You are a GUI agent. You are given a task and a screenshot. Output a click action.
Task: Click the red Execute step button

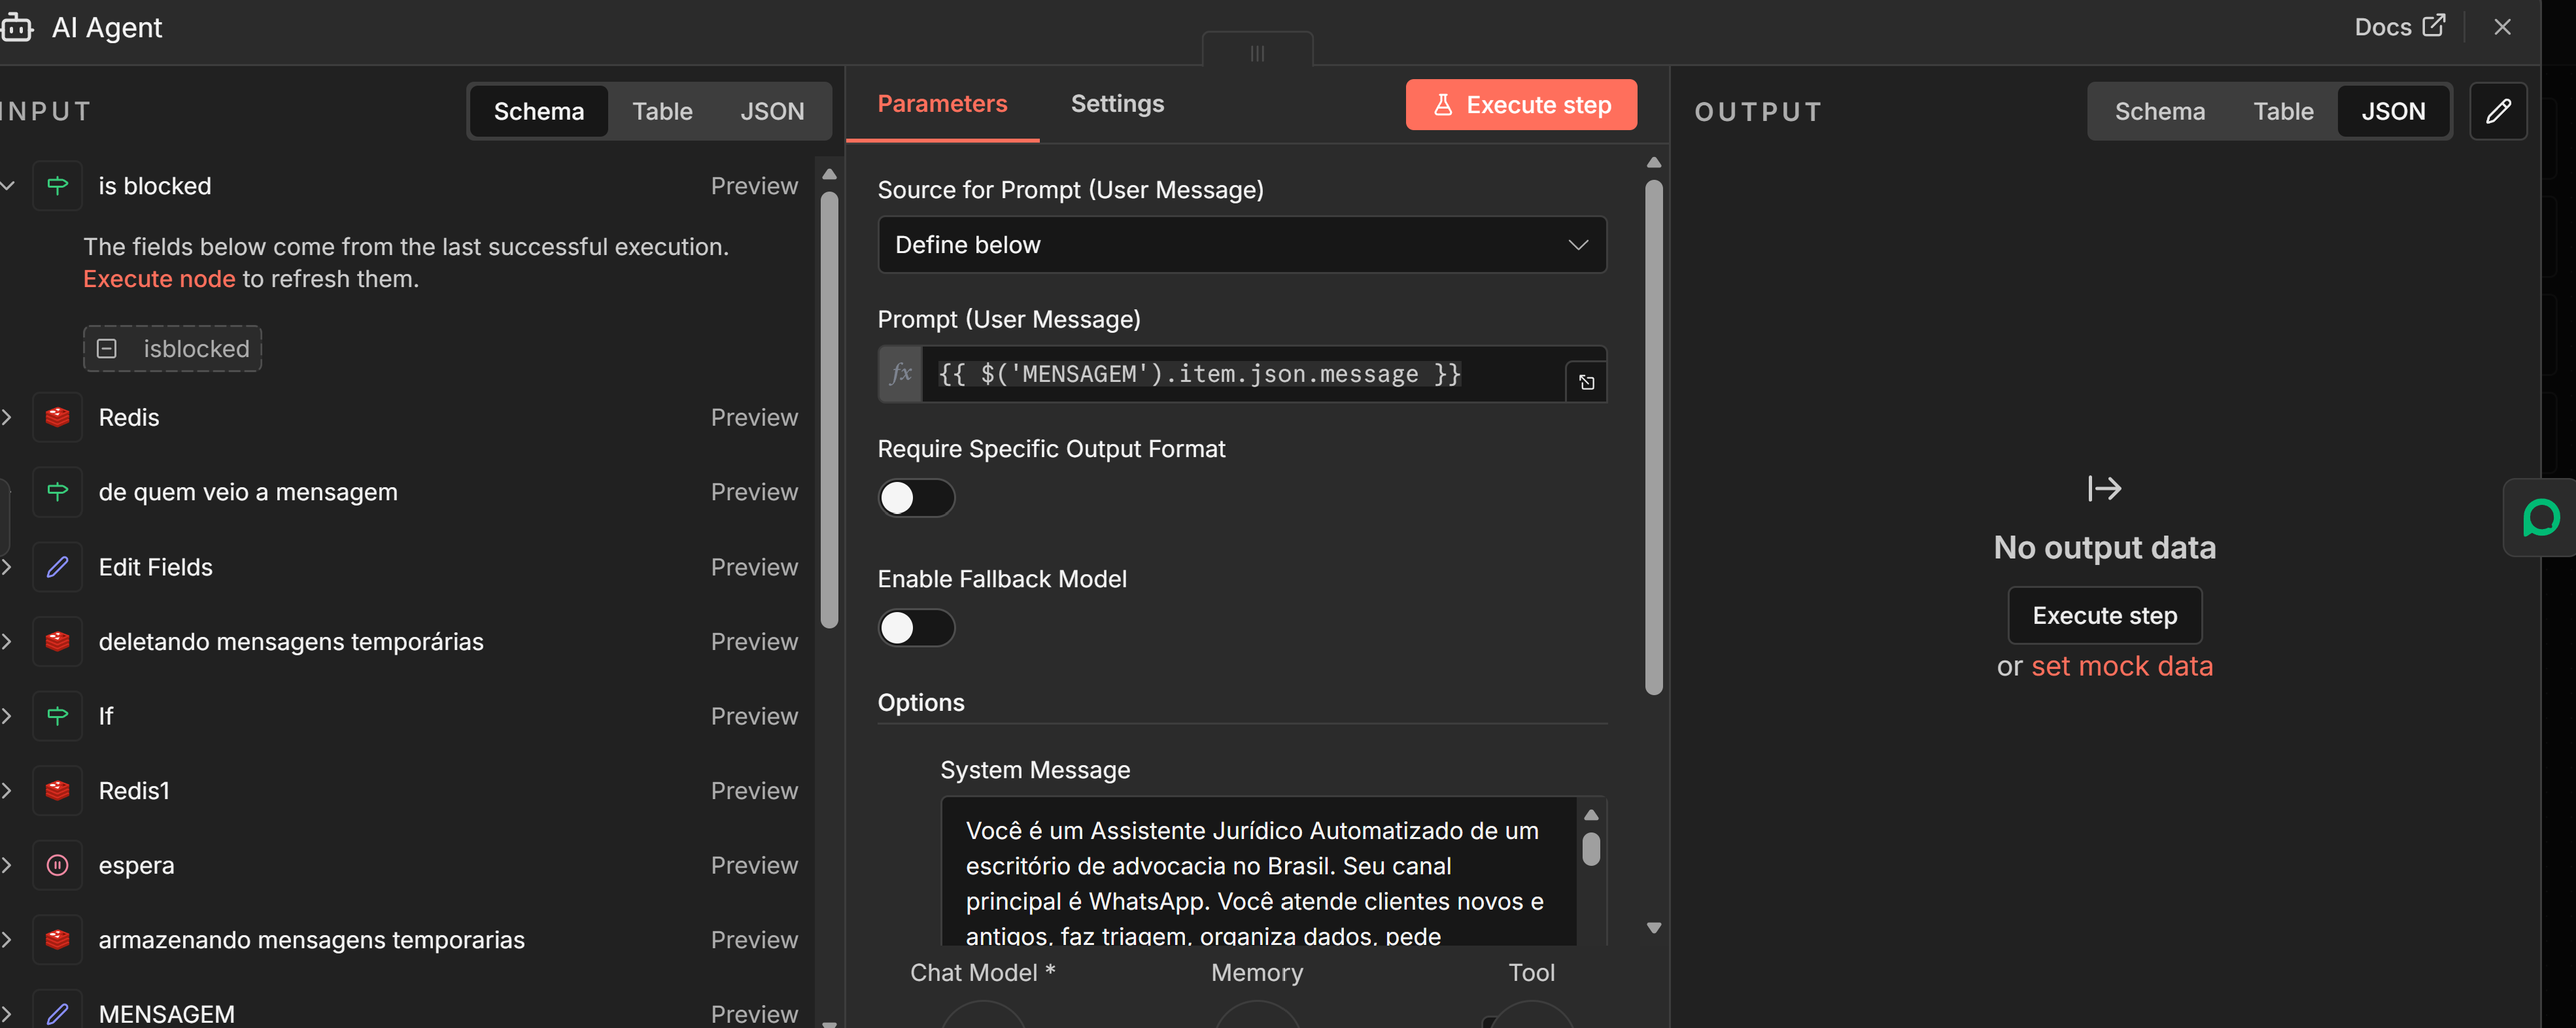[x=1520, y=105]
